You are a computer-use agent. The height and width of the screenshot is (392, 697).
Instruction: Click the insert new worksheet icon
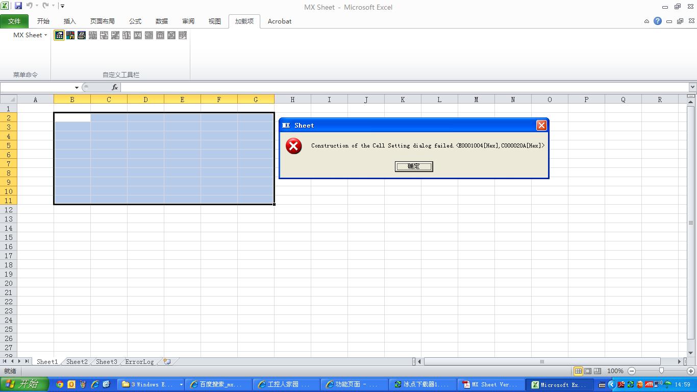[167, 361]
